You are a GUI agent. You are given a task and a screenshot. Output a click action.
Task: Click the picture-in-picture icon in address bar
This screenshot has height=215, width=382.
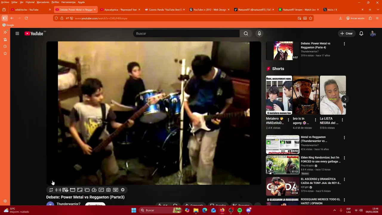pyautogui.click(x=299, y=18)
